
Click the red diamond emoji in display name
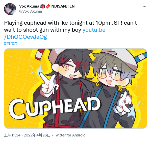click(48, 6)
